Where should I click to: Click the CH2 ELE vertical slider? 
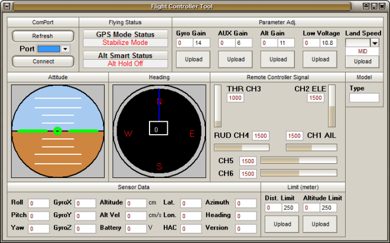pyautogui.click(x=331, y=105)
